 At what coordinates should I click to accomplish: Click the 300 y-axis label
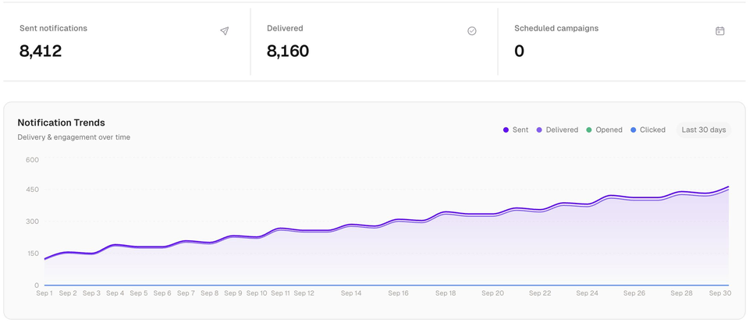point(32,222)
